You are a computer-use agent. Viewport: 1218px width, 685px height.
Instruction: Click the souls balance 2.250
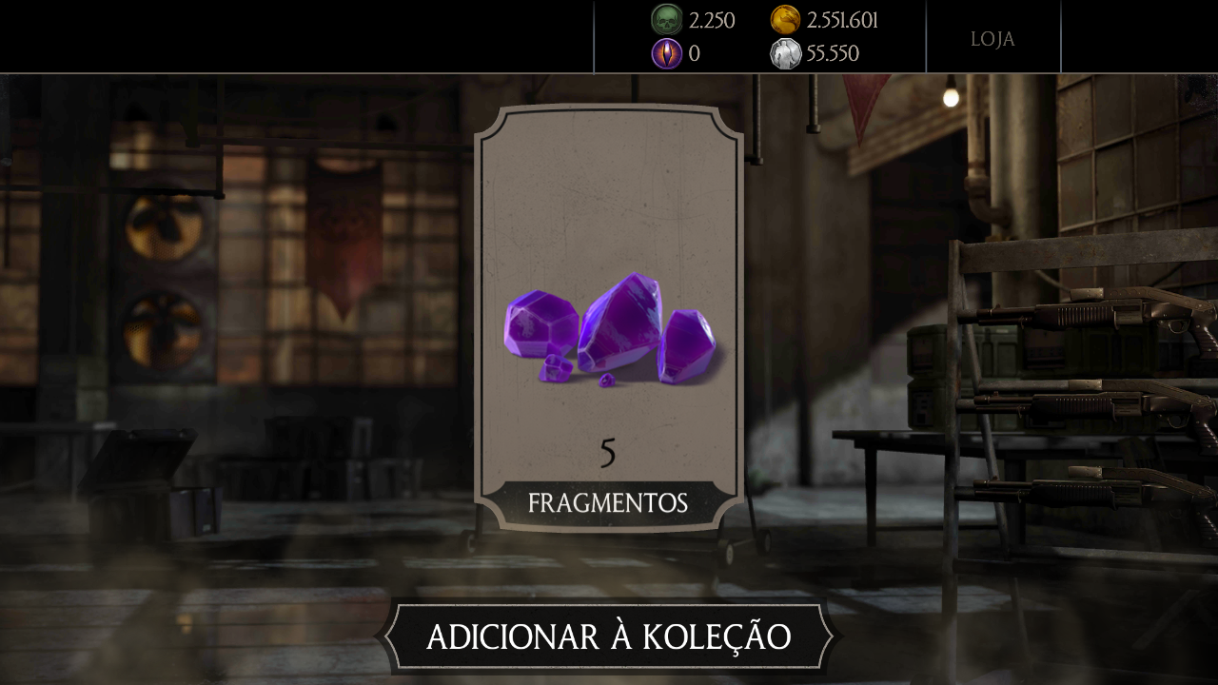click(712, 20)
